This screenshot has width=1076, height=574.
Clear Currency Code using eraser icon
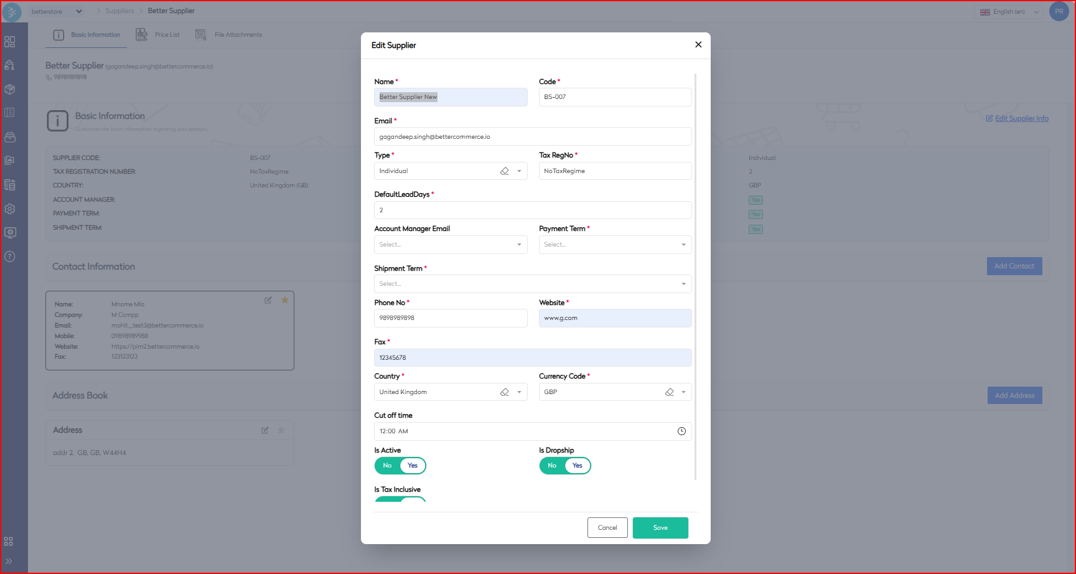pos(669,392)
